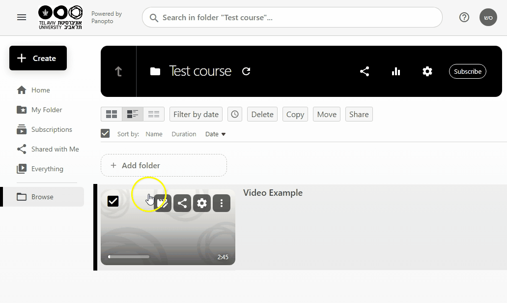Click Add folder
The height and width of the screenshot is (303, 507).
[164, 165]
